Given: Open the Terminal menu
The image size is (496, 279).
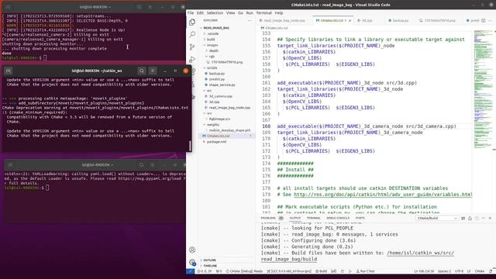Looking at the screenshot, I should coord(263,13).
